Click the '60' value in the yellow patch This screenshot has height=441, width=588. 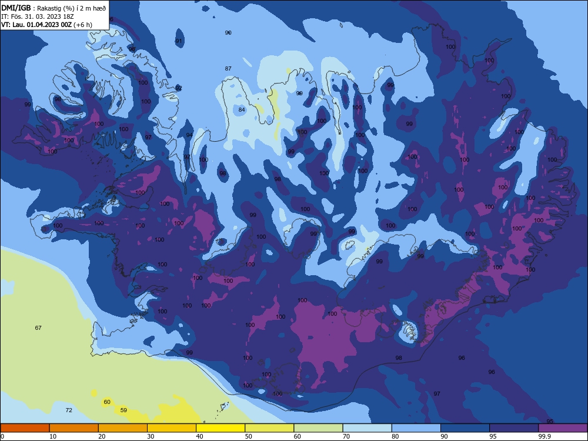point(107,402)
